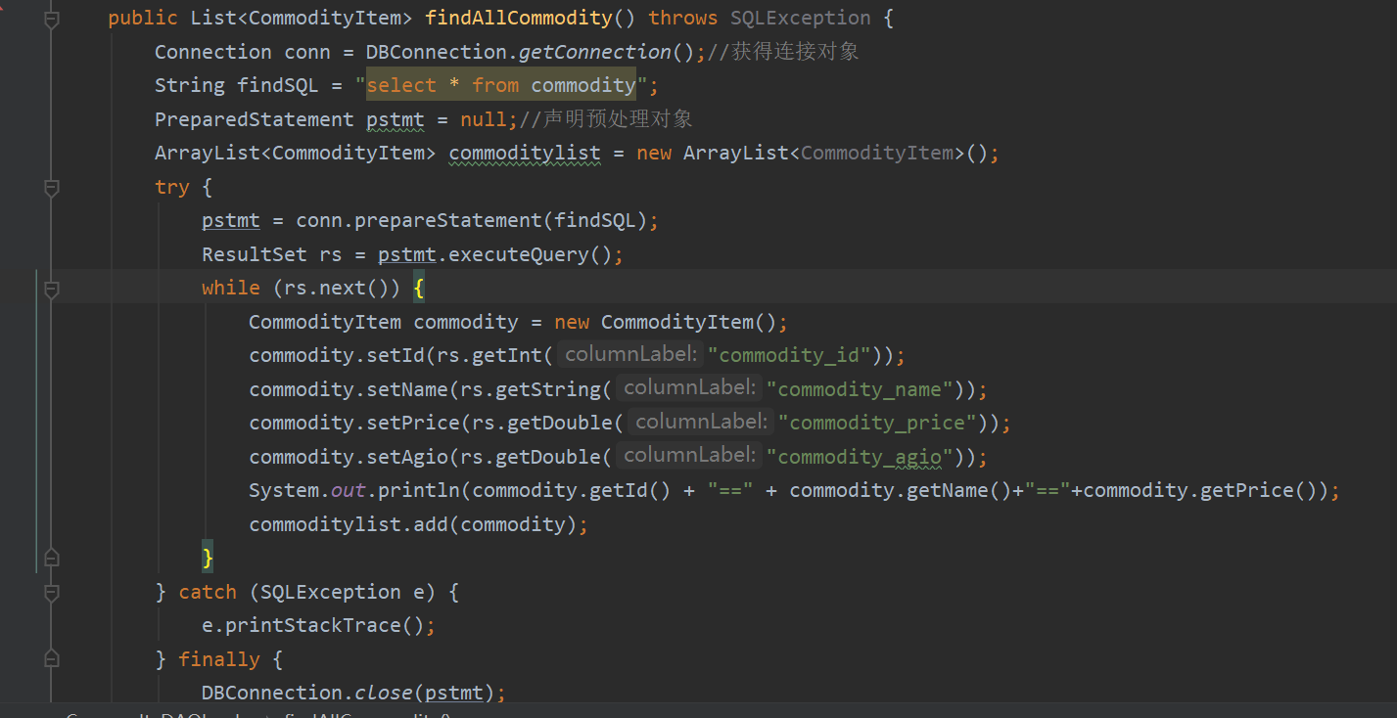The image size is (1397, 718).
Task: Collapse the try block fold marker
Action: pyautogui.click(x=52, y=187)
